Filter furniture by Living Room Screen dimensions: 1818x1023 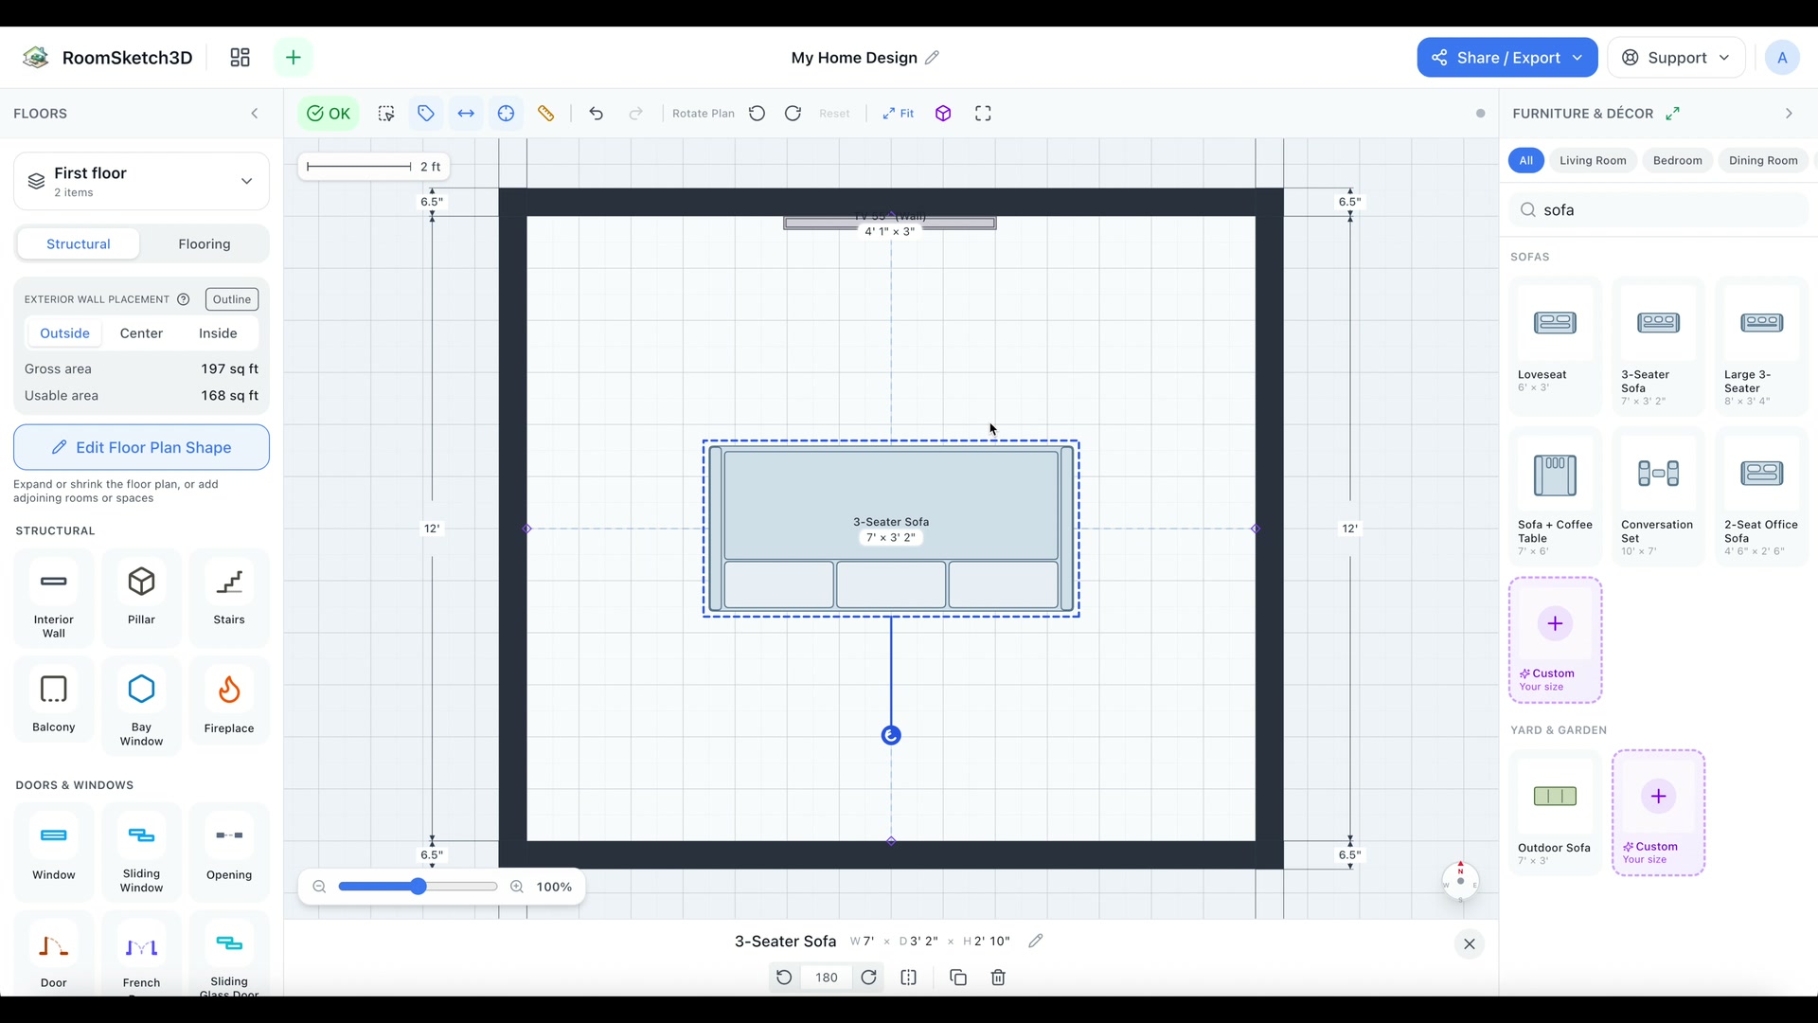point(1593,160)
